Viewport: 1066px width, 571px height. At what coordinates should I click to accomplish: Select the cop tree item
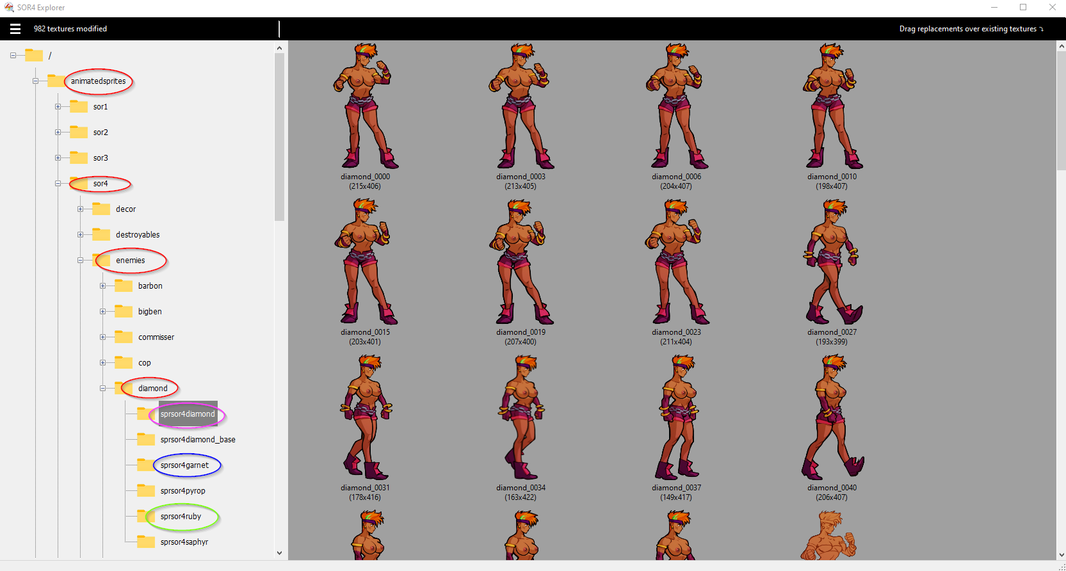pos(145,363)
